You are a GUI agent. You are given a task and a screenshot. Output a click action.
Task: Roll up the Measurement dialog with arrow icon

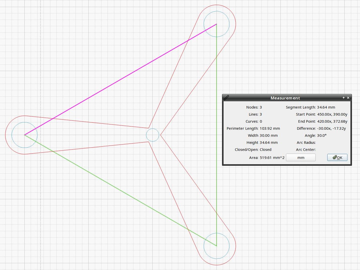[343, 98]
